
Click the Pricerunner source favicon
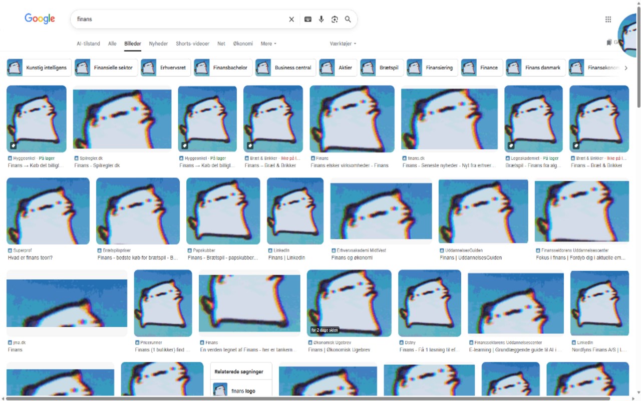tap(137, 342)
